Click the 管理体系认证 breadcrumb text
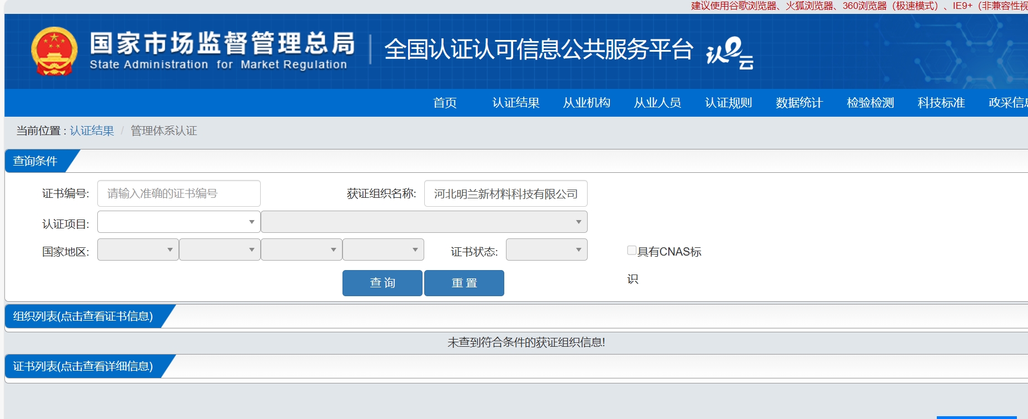The width and height of the screenshot is (1028, 419). click(164, 131)
